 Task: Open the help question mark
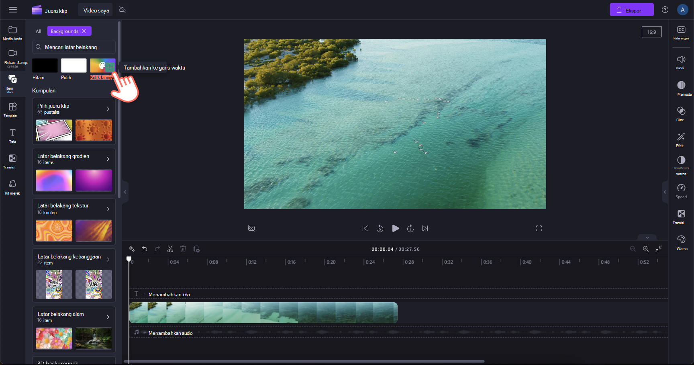point(665,10)
